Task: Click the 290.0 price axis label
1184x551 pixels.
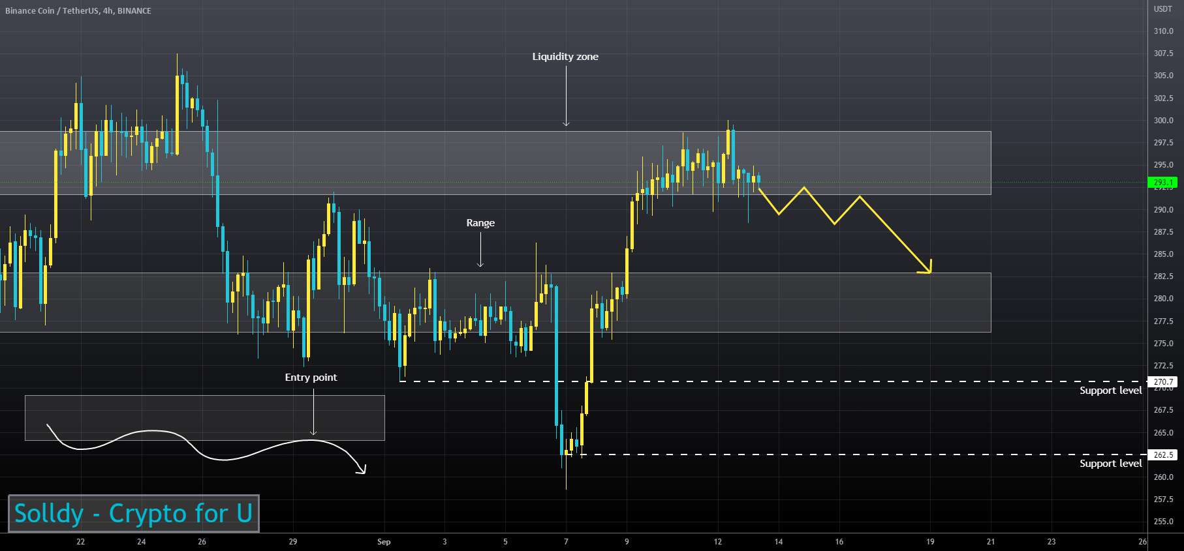Action: pos(1163,210)
